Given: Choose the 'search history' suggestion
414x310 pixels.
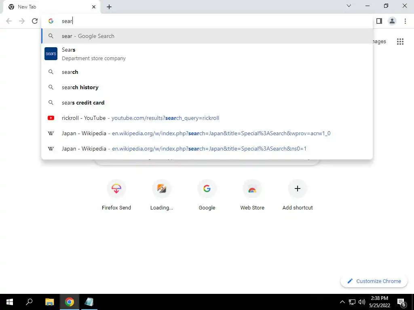Looking at the screenshot, I should click(207, 87).
